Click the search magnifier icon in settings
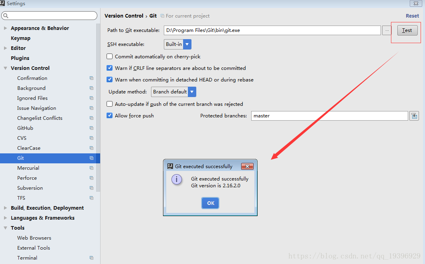This screenshot has height=264, width=425. pyautogui.click(x=6, y=16)
